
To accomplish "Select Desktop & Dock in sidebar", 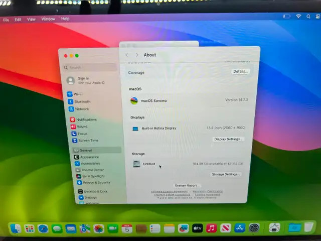I will click(93, 191).
